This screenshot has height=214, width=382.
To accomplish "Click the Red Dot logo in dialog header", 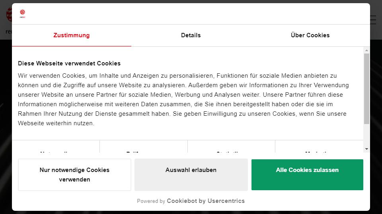I will [22, 13].
